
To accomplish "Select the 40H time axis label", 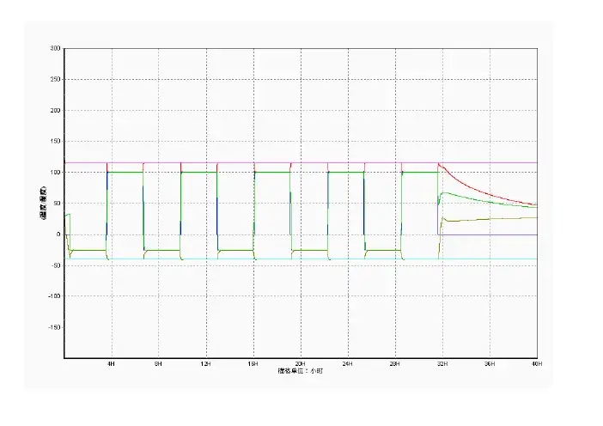I will pyautogui.click(x=537, y=363).
